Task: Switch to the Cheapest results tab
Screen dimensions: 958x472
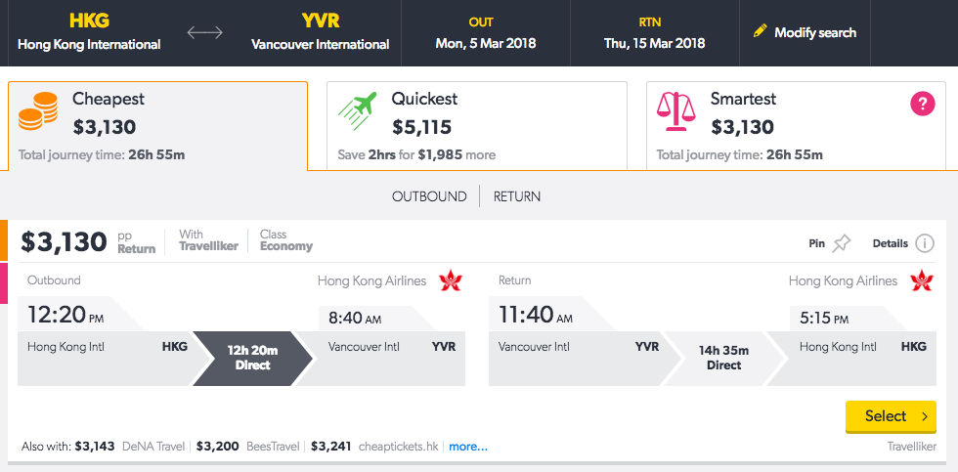Action: pos(157,126)
